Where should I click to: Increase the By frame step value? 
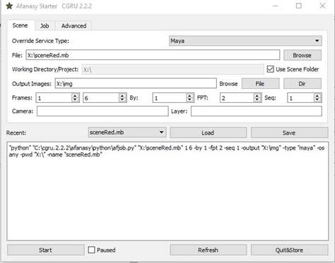click(x=189, y=96)
